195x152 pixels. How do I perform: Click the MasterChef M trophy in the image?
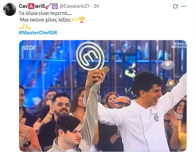tap(91, 56)
